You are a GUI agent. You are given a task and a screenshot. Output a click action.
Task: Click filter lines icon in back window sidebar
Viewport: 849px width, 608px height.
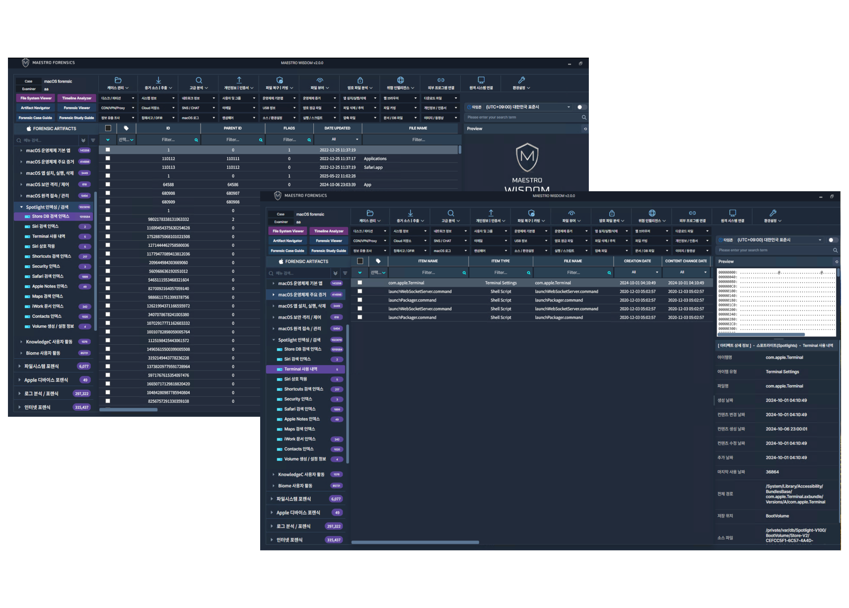click(93, 140)
